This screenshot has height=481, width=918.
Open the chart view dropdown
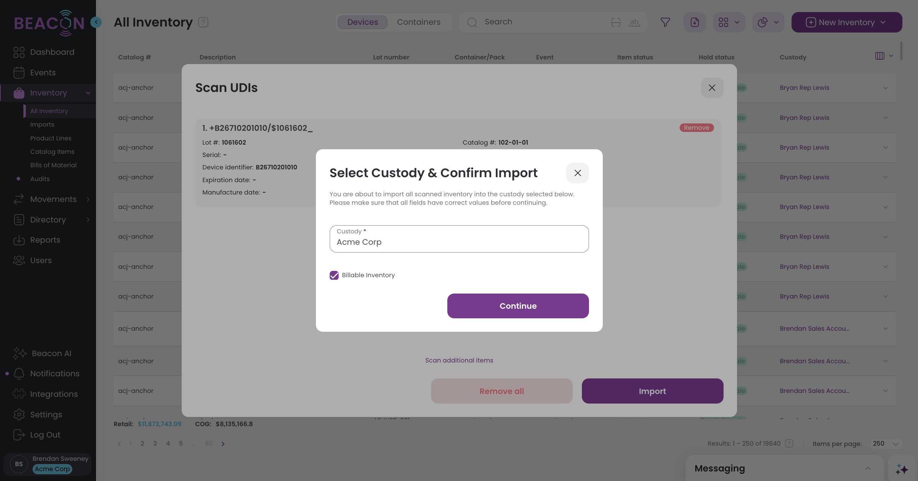(x=768, y=22)
